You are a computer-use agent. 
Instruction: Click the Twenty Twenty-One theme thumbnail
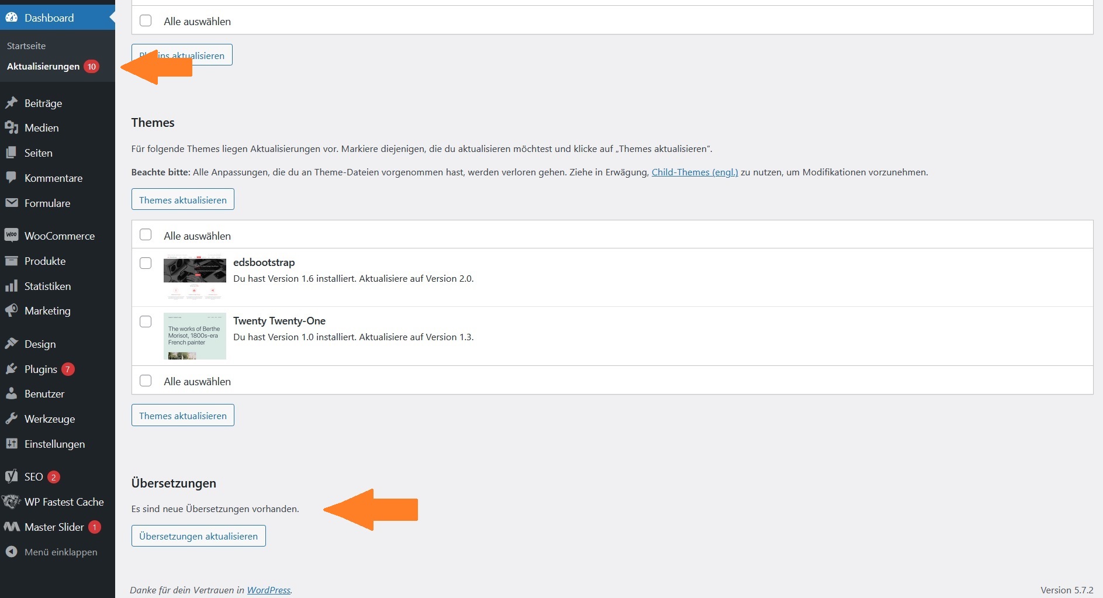click(x=195, y=336)
